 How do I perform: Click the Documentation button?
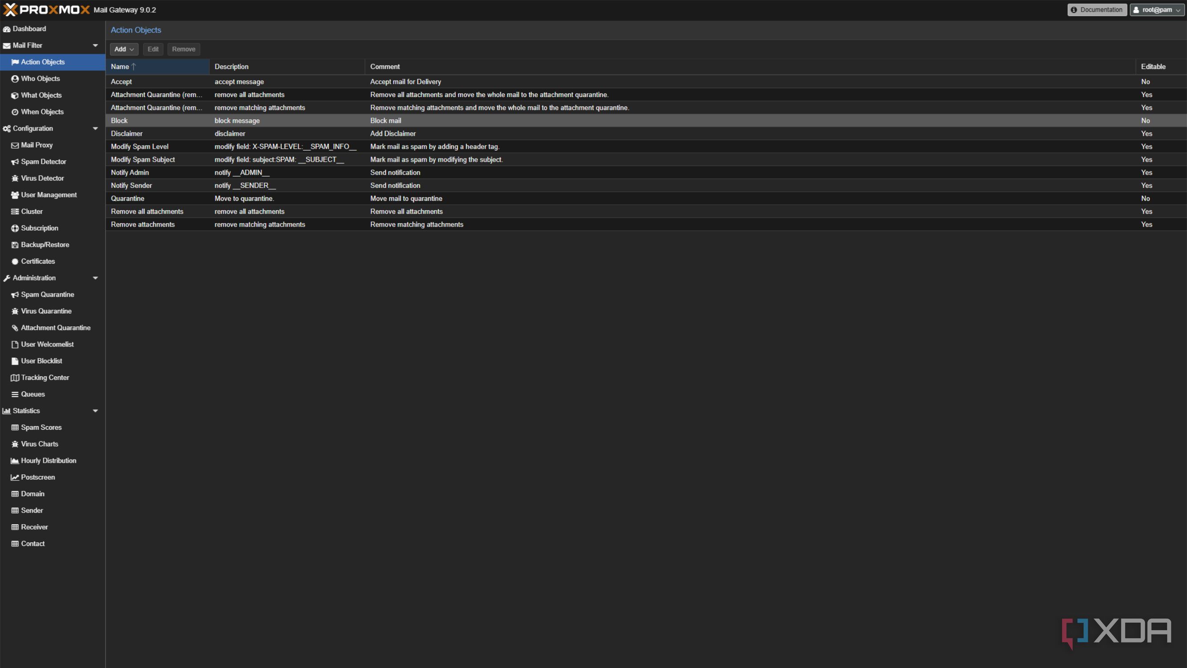(x=1097, y=10)
